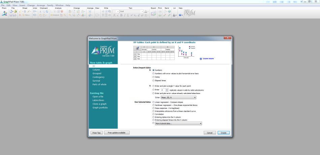Viewport: 320px width, 155px height.
Task: Select Survival table type in sidebar
Action: point(96,81)
